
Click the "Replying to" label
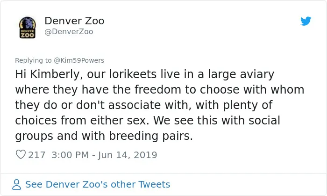pyautogui.click(x=33, y=60)
